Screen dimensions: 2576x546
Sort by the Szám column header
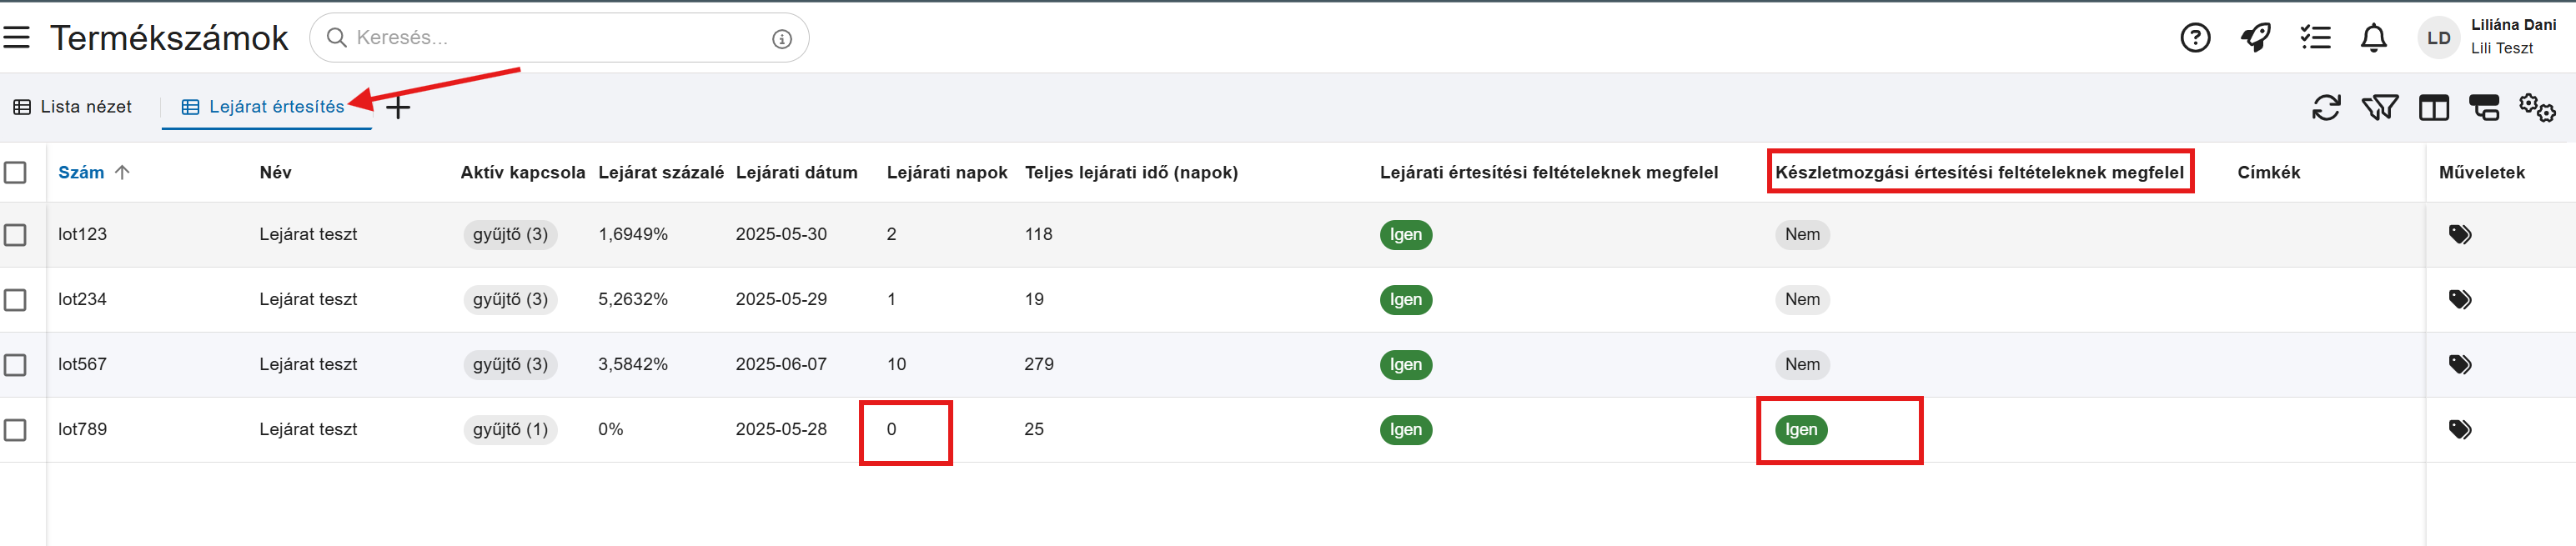point(81,173)
